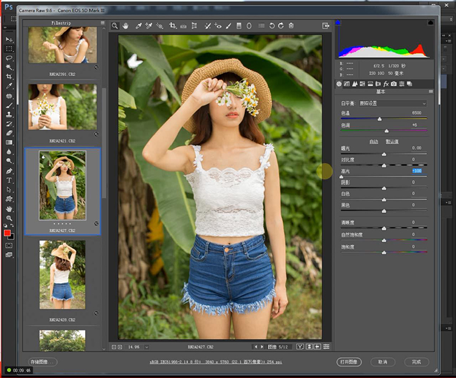Screen dimensions: 456x378
Task: Click the trash icon to mark for deletion
Action: pos(291,26)
